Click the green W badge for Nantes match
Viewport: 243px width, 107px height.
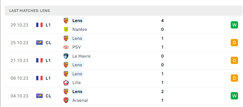234,25
